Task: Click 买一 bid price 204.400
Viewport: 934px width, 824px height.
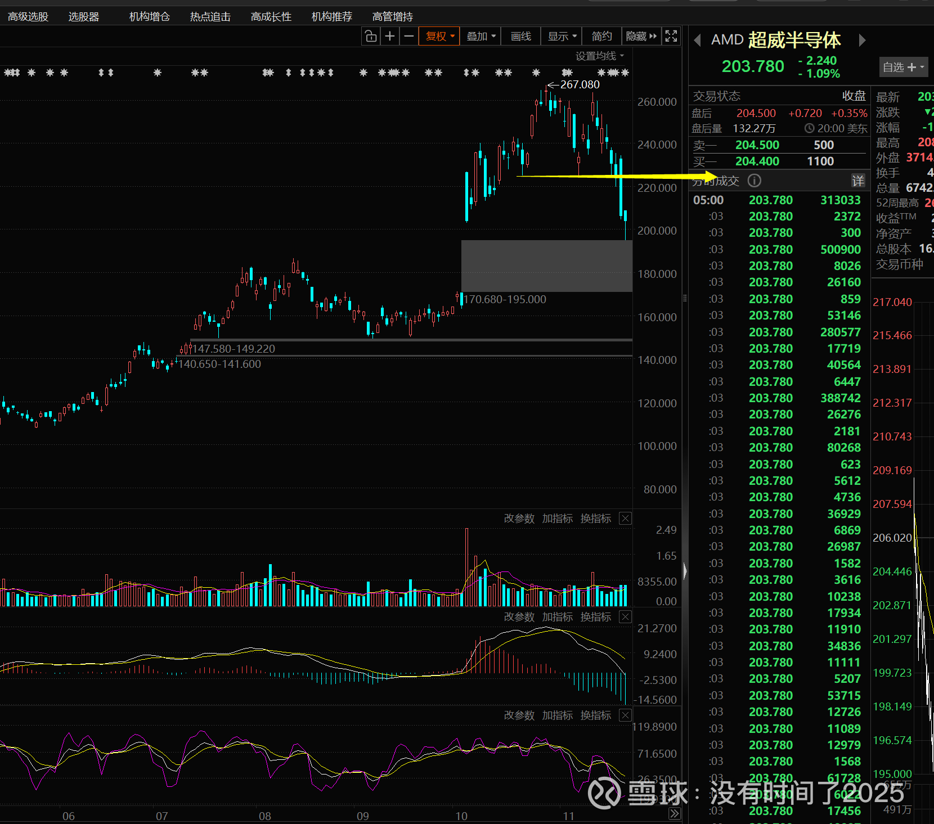Action: point(757,161)
